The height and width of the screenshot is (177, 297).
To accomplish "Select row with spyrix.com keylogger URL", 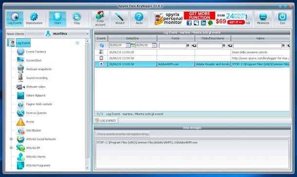I will 192,58.
